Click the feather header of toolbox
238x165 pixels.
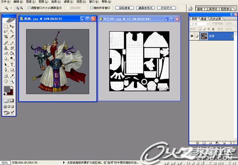click(x=9, y=20)
